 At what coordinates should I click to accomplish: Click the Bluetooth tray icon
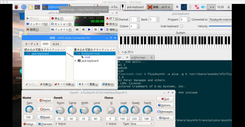(x=190, y=7)
